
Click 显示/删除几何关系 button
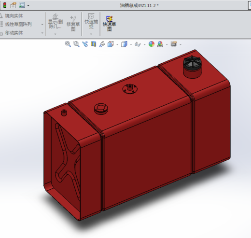(55, 21)
